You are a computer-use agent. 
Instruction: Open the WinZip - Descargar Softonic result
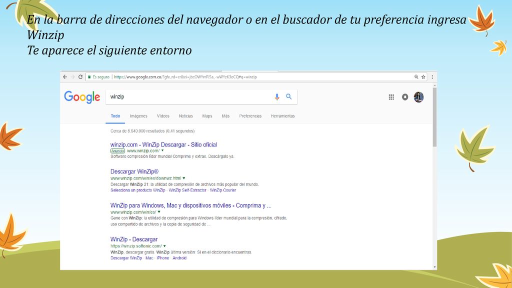(x=134, y=239)
